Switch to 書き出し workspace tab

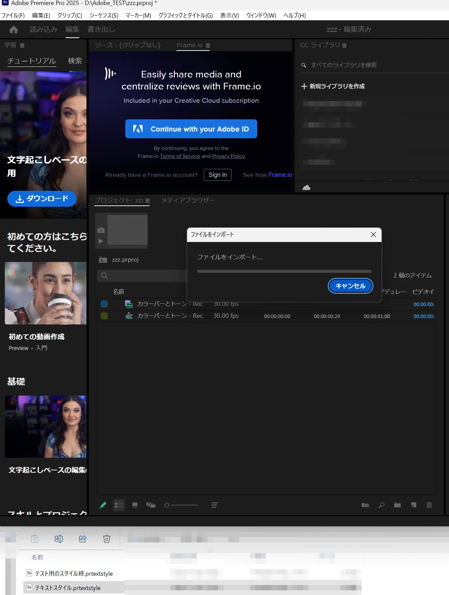101,30
